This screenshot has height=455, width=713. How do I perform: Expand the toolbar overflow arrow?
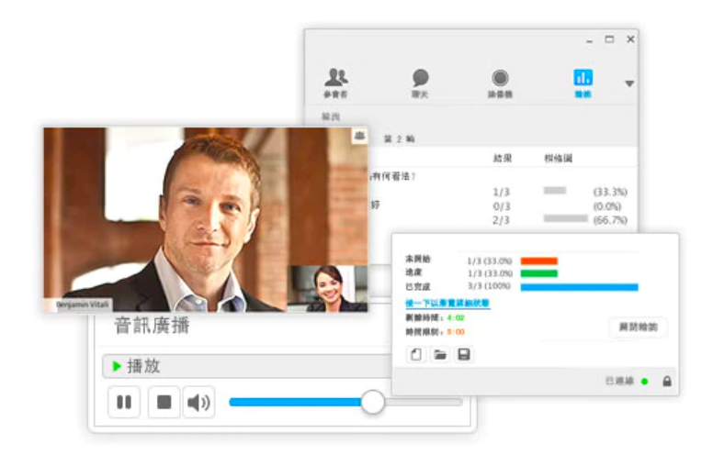coord(629,83)
